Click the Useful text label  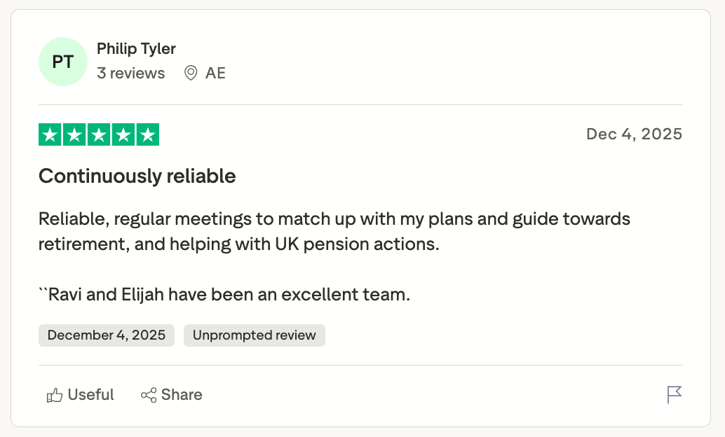90,395
